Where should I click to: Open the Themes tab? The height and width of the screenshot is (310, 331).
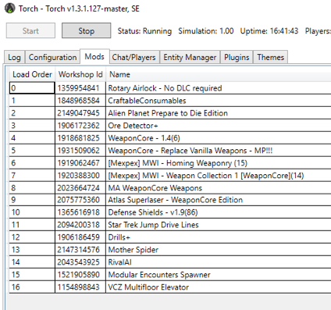[271, 57]
